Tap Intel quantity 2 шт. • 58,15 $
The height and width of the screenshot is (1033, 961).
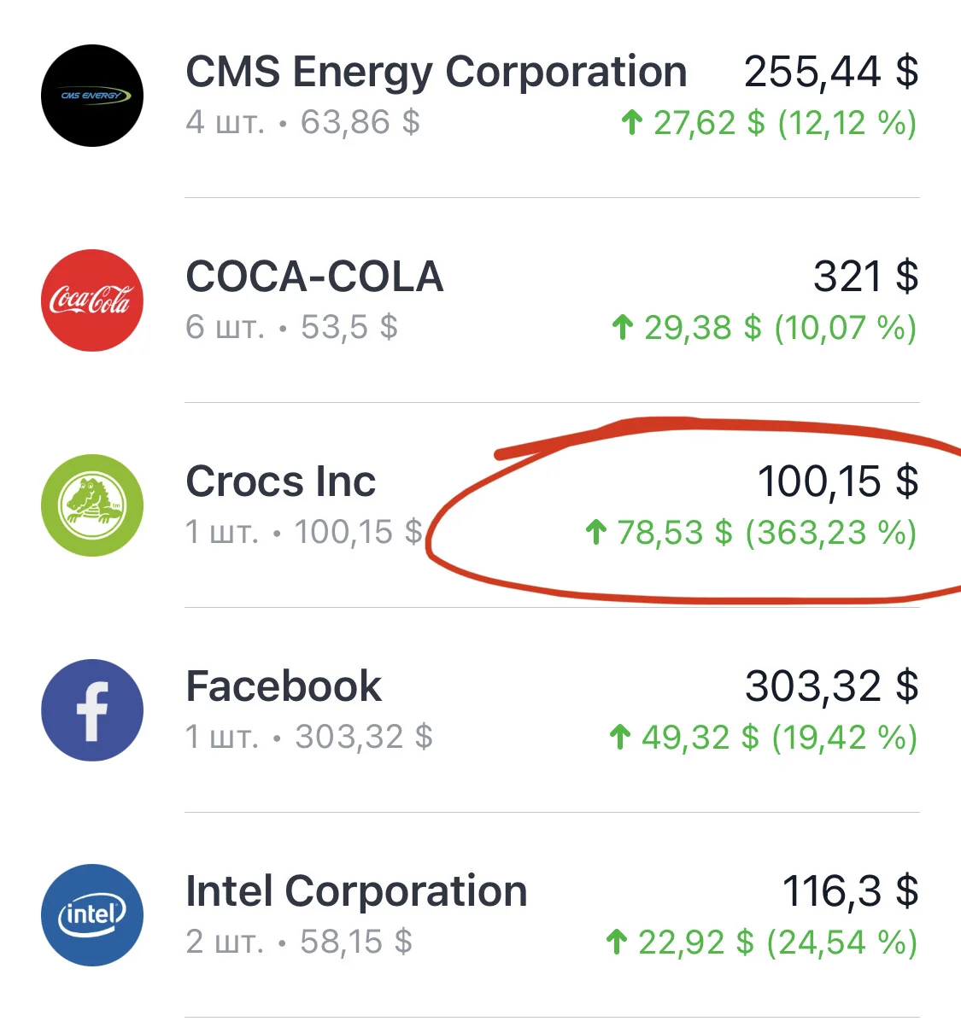[x=299, y=942]
